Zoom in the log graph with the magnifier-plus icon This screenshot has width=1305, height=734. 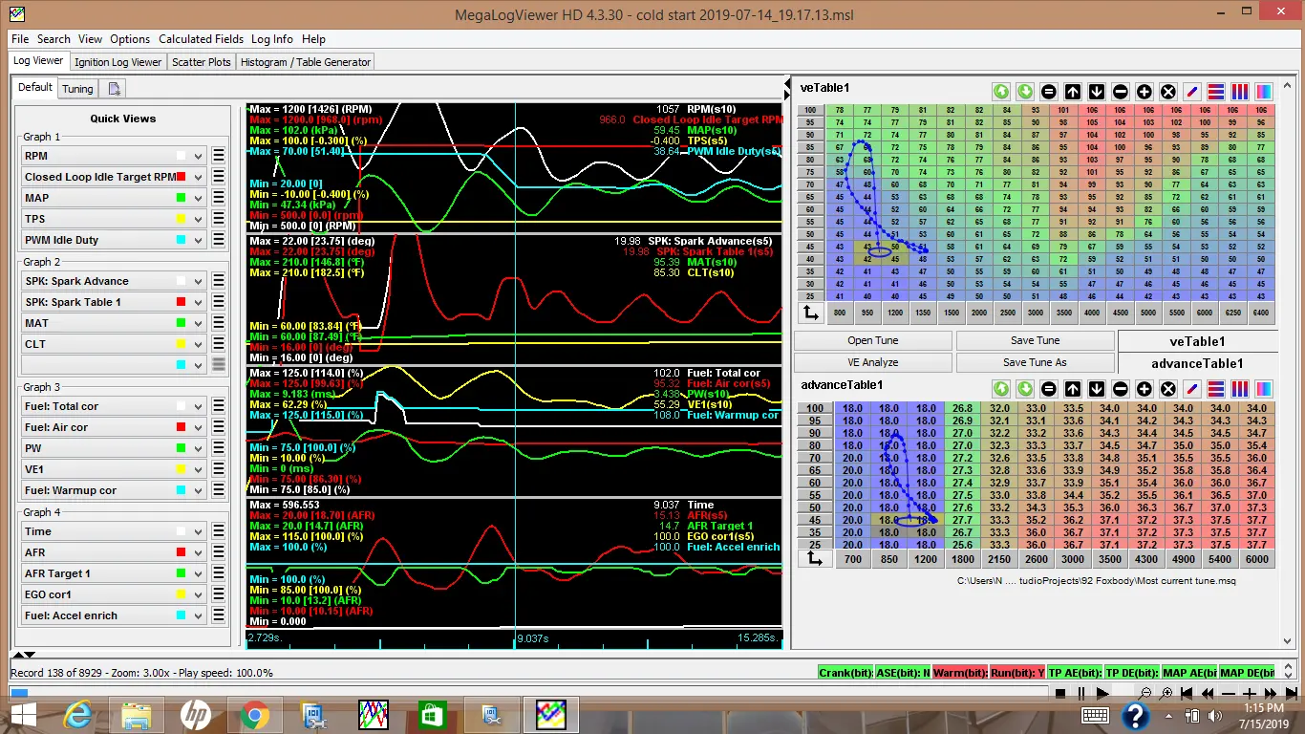point(1166,693)
